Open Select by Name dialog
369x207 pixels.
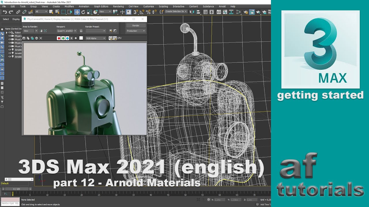click(x=57, y=12)
